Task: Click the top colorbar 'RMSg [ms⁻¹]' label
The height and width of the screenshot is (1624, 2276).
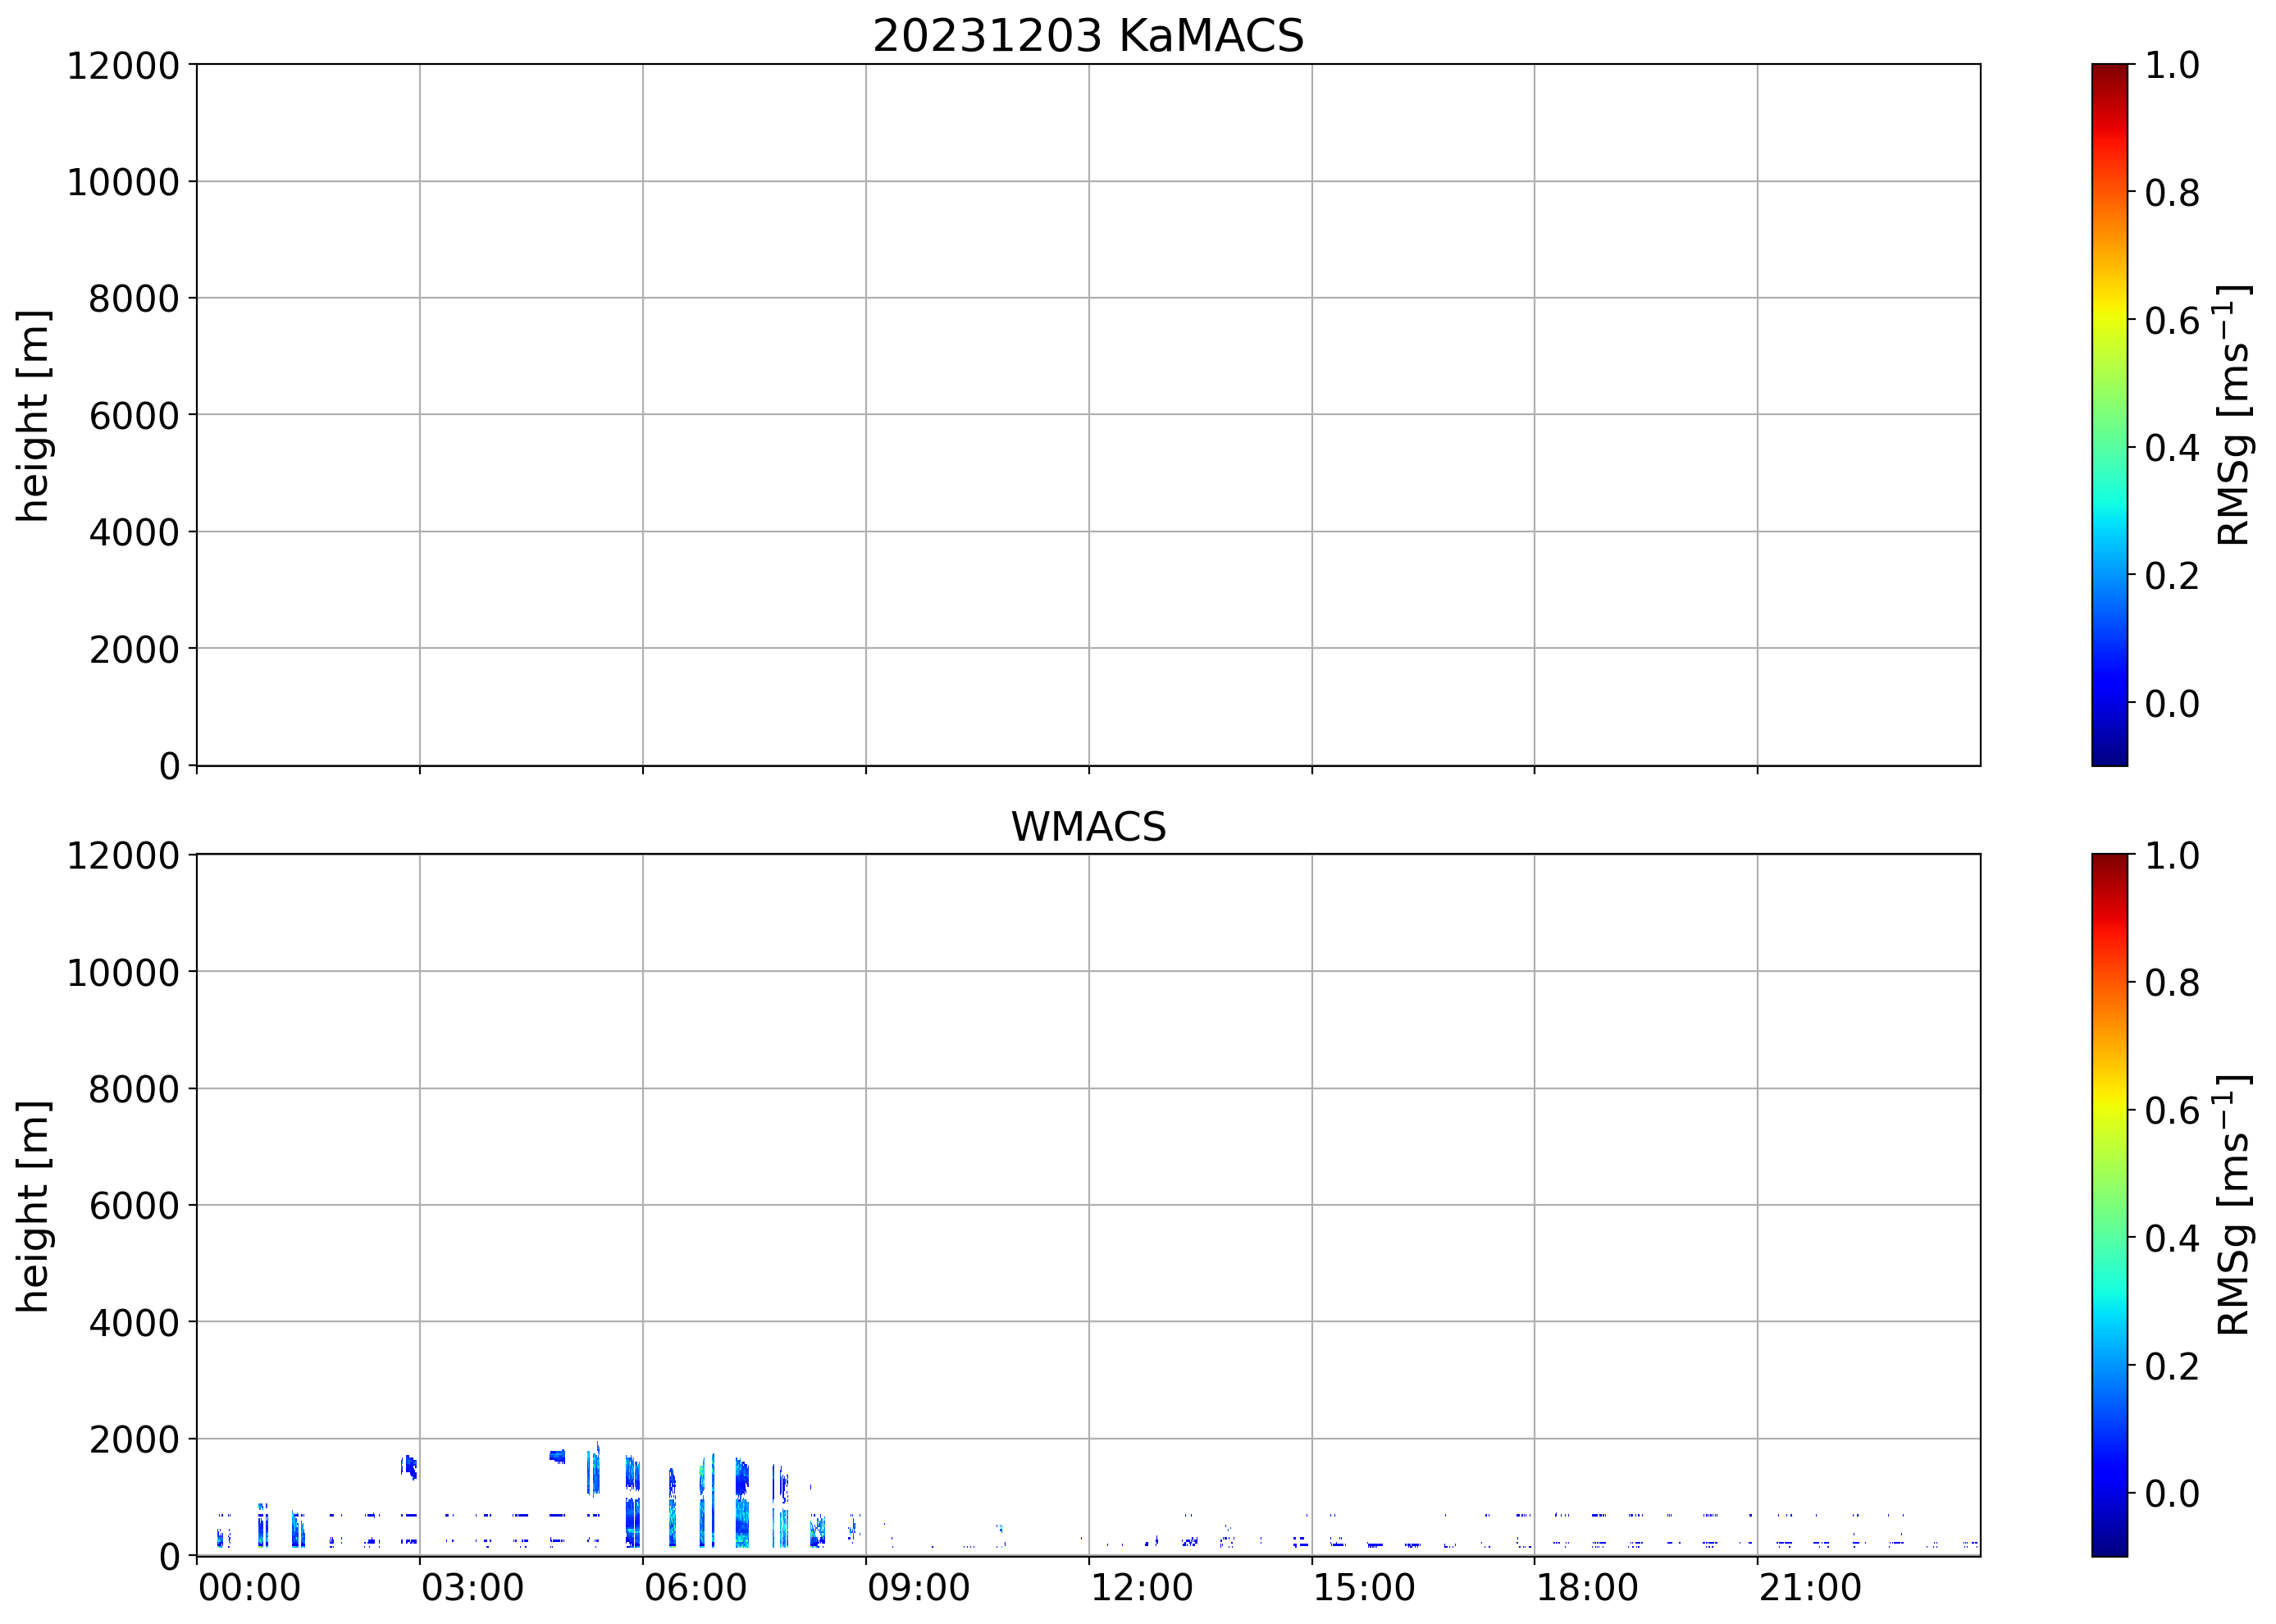Action: pos(2234,415)
